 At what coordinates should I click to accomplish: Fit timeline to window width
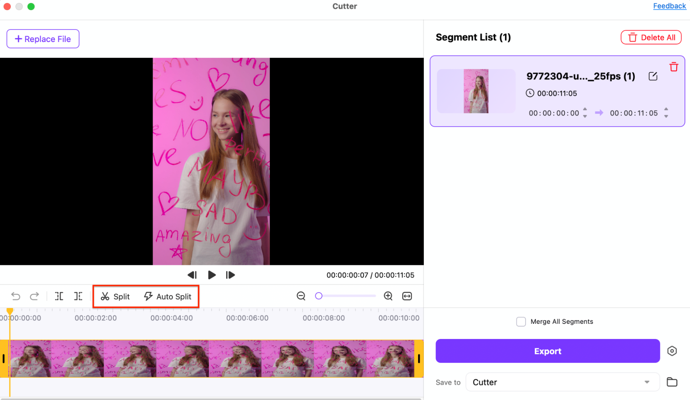pyautogui.click(x=407, y=296)
